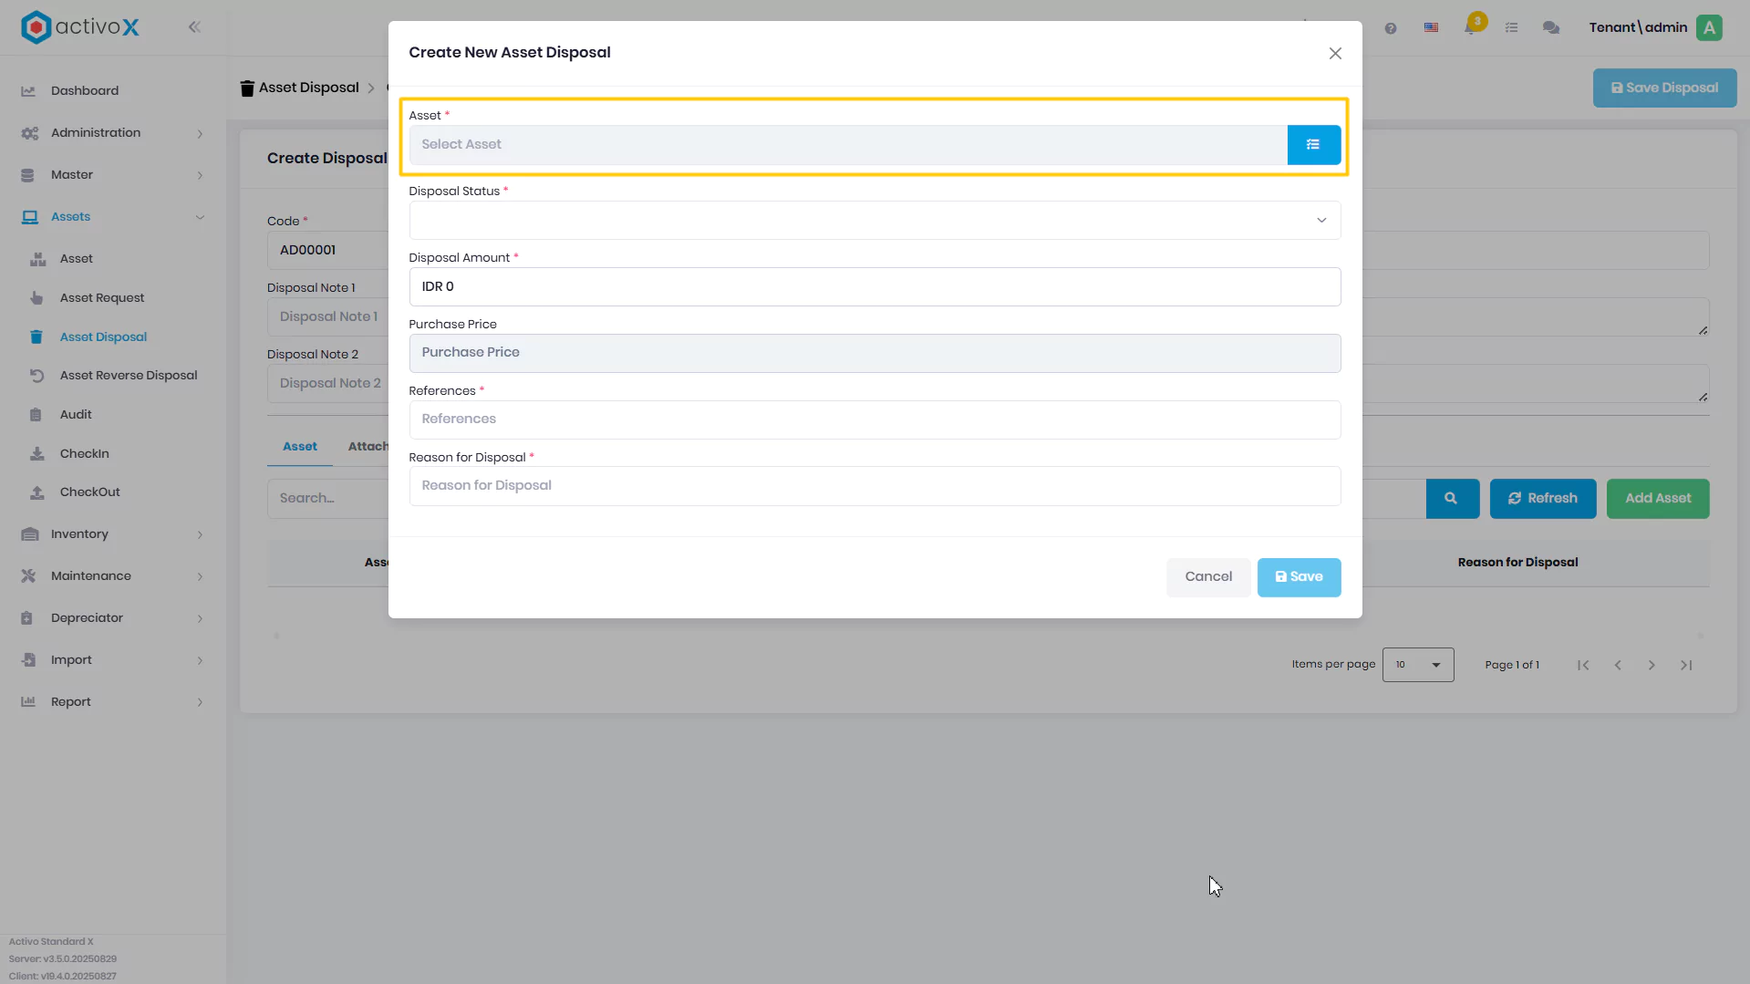Click the Administration gears icon
The image size is (1750, 984).
point(29,133)
